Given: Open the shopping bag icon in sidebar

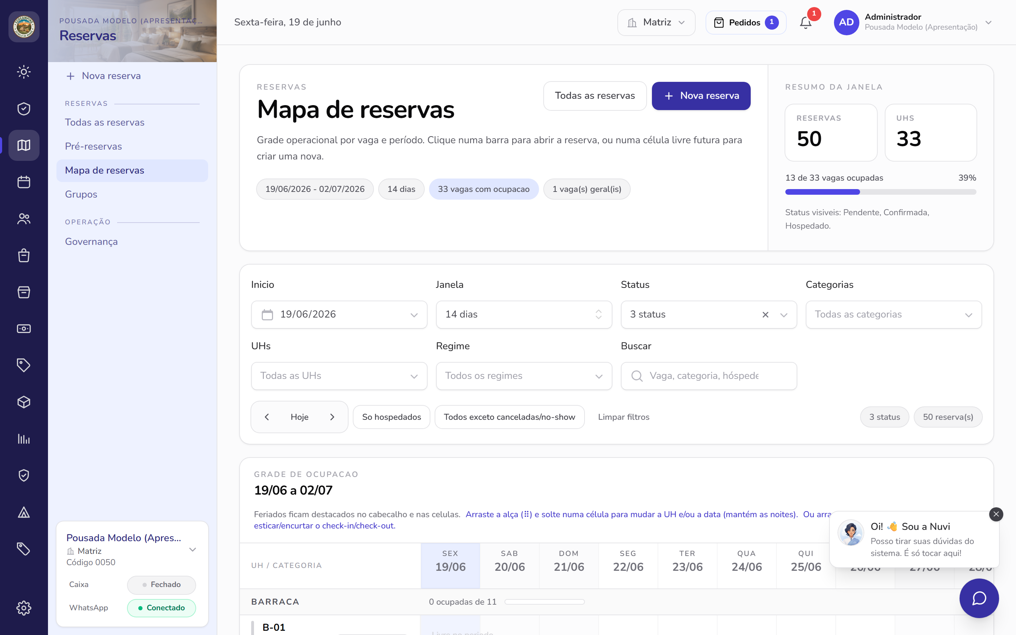Looking at the screenshot, I should click(24, 255).
